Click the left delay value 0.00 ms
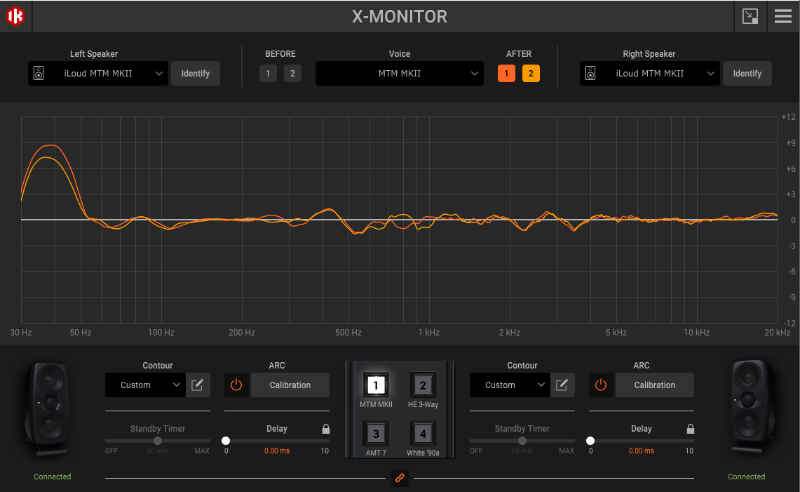800x492 pixels. [276, 451]
